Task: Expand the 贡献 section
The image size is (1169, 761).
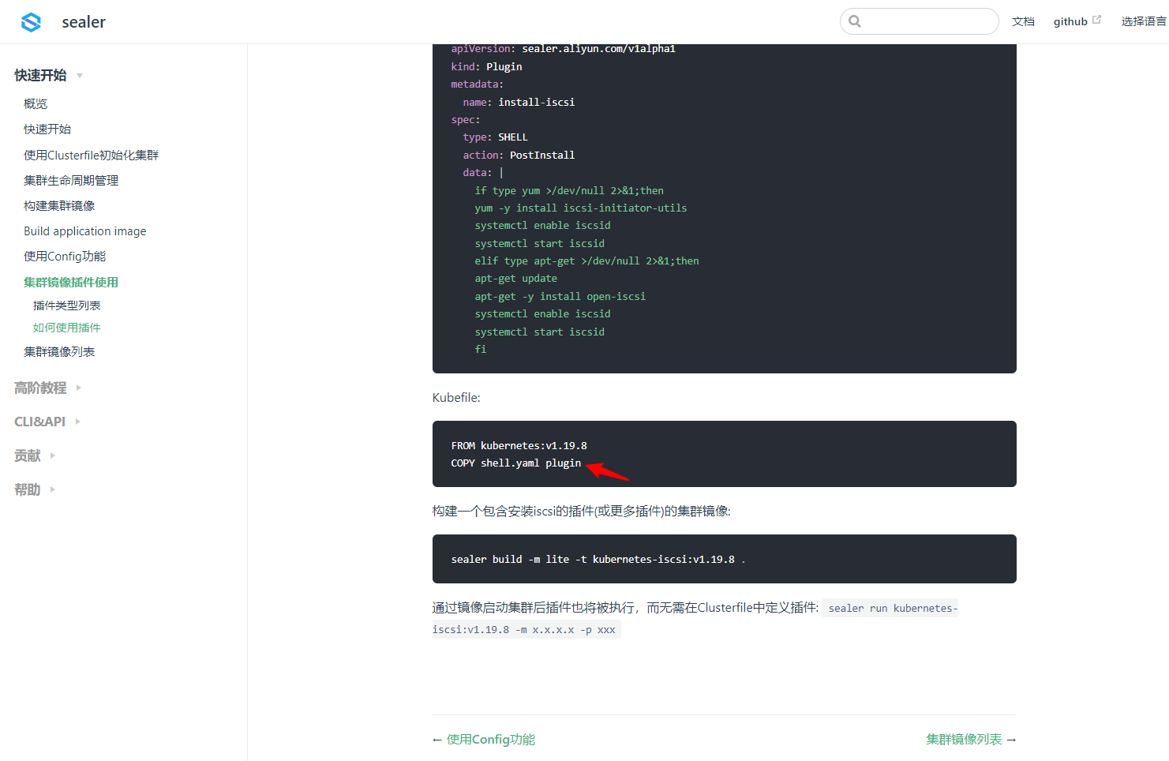Action: click(x=27, y=455)
